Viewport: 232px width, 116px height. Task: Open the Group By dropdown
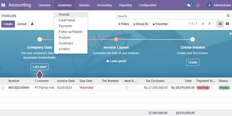[x=141, y=24]
